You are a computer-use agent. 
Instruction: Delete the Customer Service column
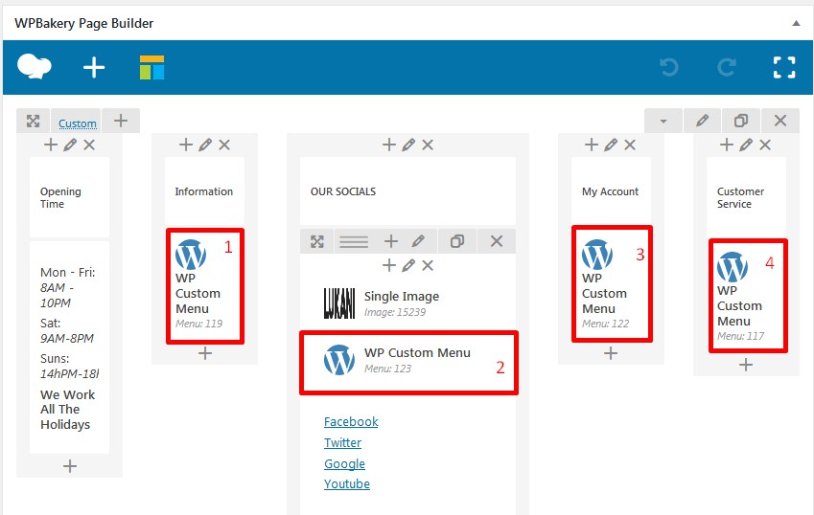tap(765, 146)
